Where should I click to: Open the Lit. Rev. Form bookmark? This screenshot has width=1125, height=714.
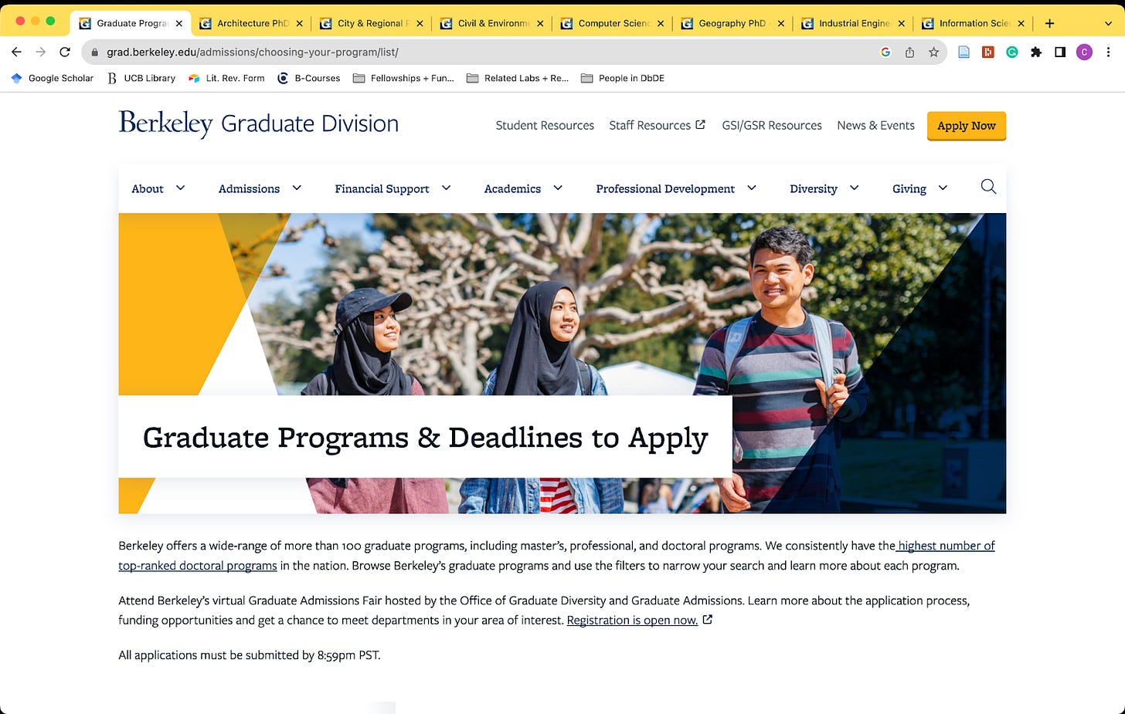(226, 78)
